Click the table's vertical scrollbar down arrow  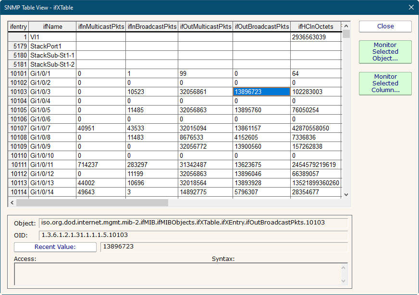[x=346, y=194]
